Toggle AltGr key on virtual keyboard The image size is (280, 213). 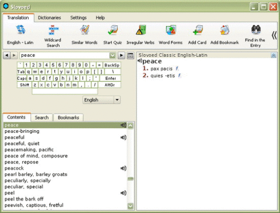[x=109, y=85]
